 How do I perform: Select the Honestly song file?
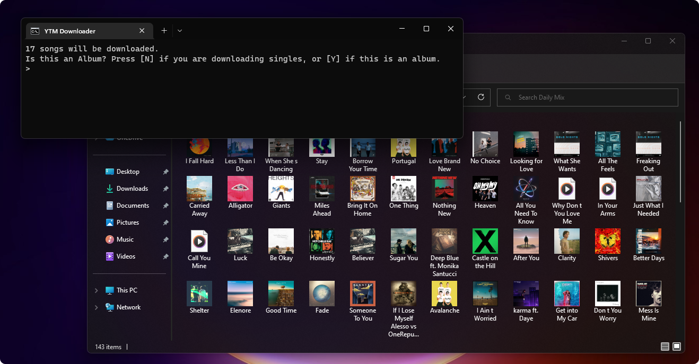point(322,245)
